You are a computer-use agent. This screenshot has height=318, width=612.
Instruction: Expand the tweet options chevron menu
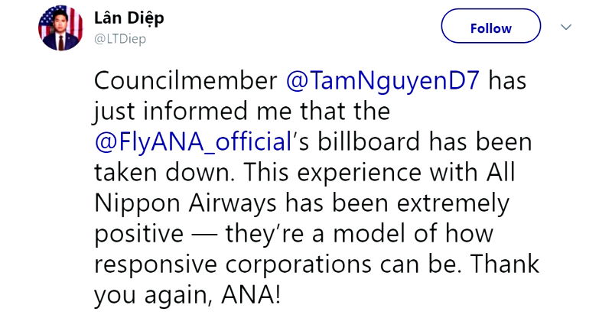pos(566,27)
